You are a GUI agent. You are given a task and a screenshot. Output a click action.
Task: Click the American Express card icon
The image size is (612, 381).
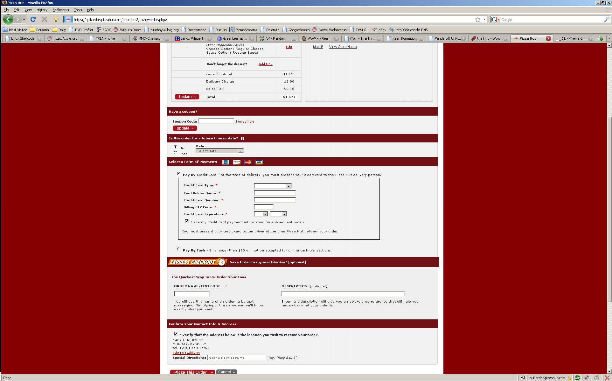(226, 162)
